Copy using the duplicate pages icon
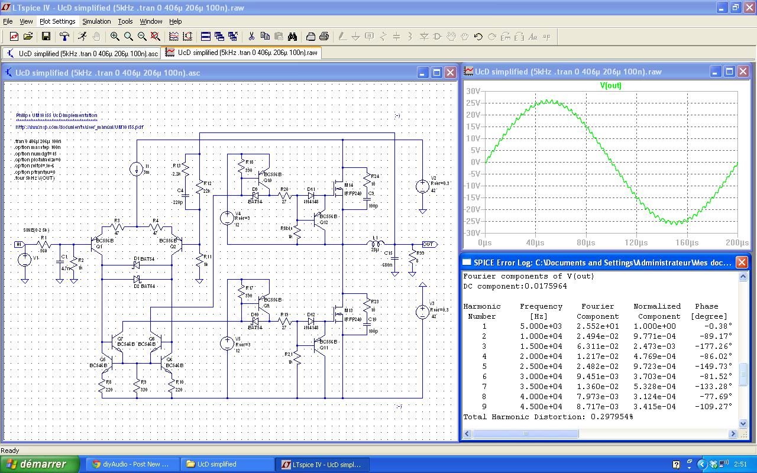Image resolution: width=757 pixels, height=473 pixels. tap(265, 37)
